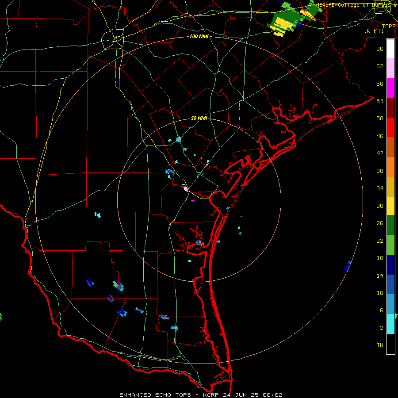Click the gold legend color band
This screenshot has height=398, width=398.
pyautogui.click(x=390, y=187)
